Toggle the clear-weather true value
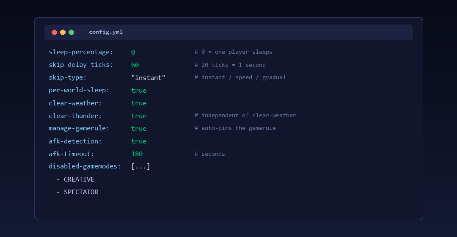 click(x=139, y=103)
